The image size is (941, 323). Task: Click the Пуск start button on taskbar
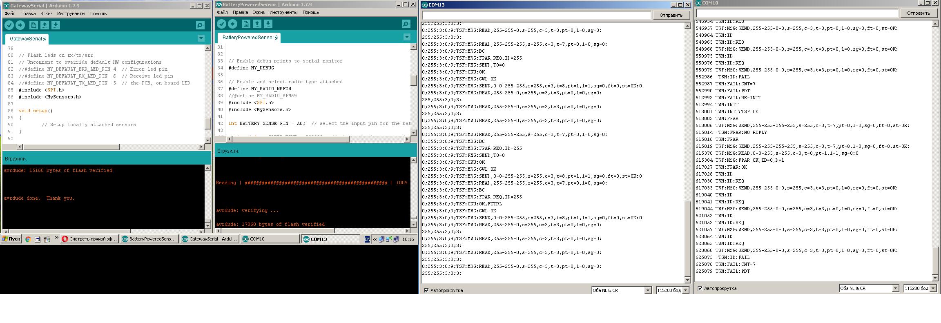click(11, 239)
